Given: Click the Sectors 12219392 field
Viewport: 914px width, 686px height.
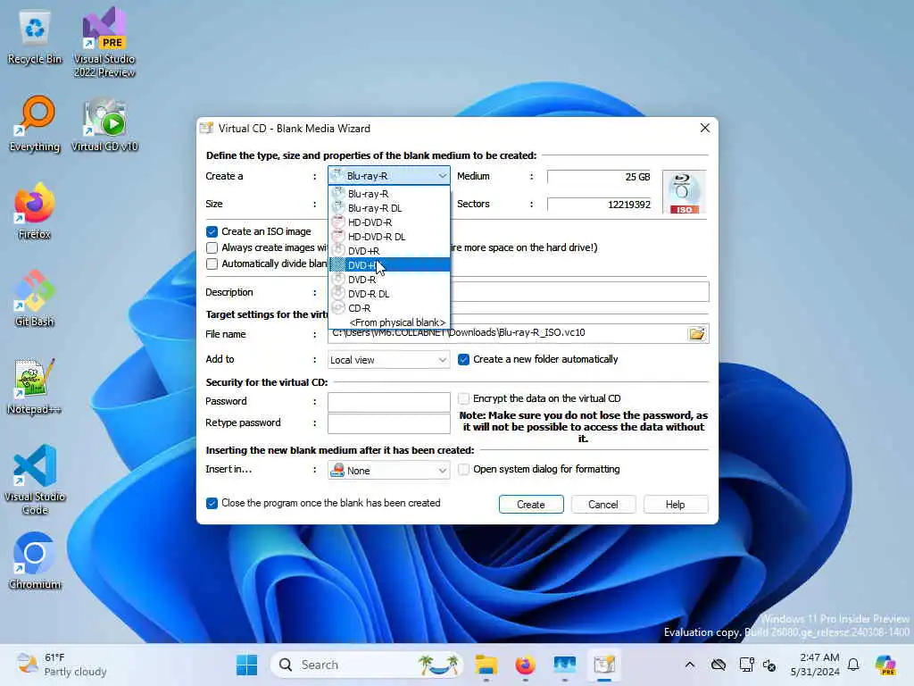Looking at the screenshot, I should [x=600, y=205].
